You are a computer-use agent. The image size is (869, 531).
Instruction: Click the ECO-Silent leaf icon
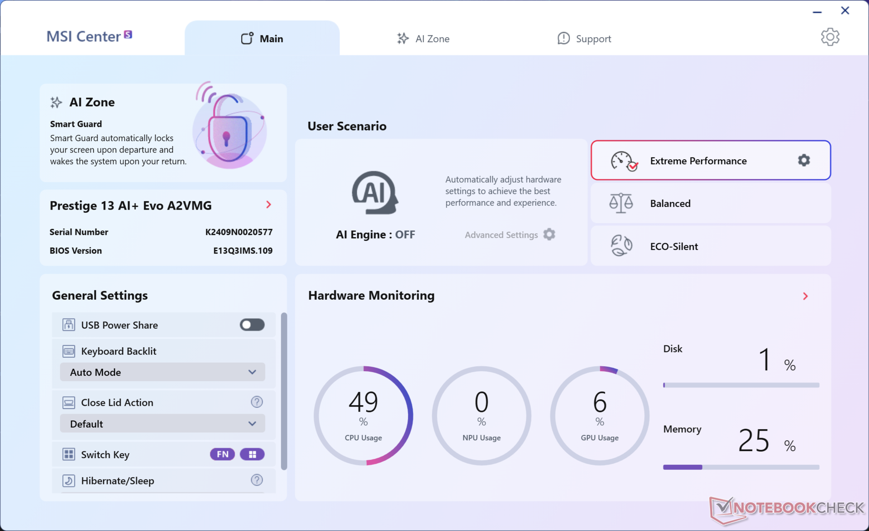tap(621, 246)
